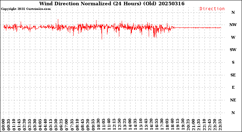Click the 21:00 time label
242x132 pixels.
coord(194,125)
